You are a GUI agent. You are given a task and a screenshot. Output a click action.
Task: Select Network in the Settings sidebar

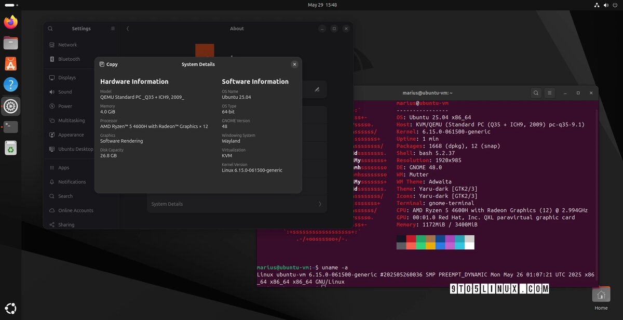click(66, 45)
